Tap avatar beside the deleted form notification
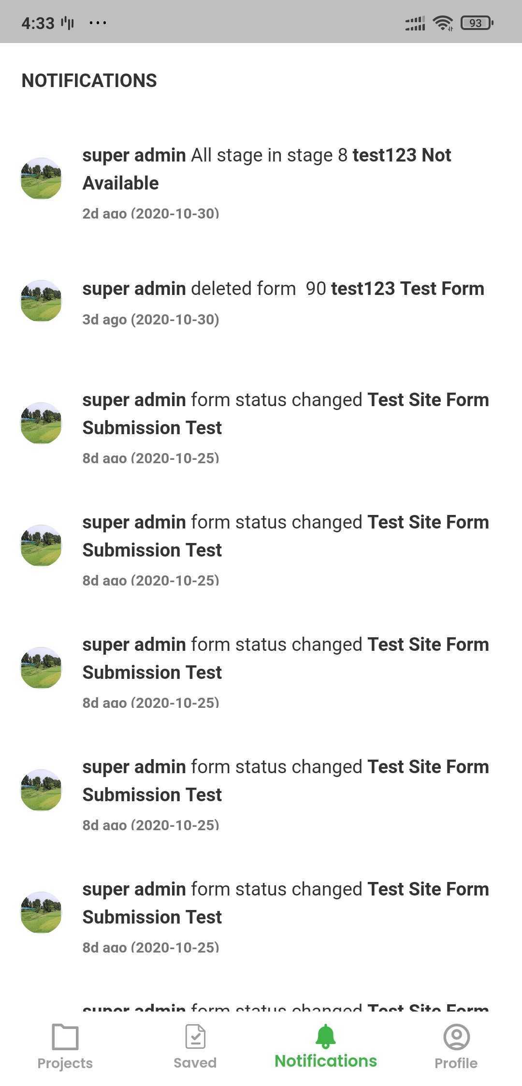 pyautogui.click(x=41, y=300)
